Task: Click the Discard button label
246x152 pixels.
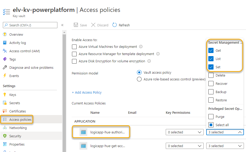Action: [x=103, y=25]
